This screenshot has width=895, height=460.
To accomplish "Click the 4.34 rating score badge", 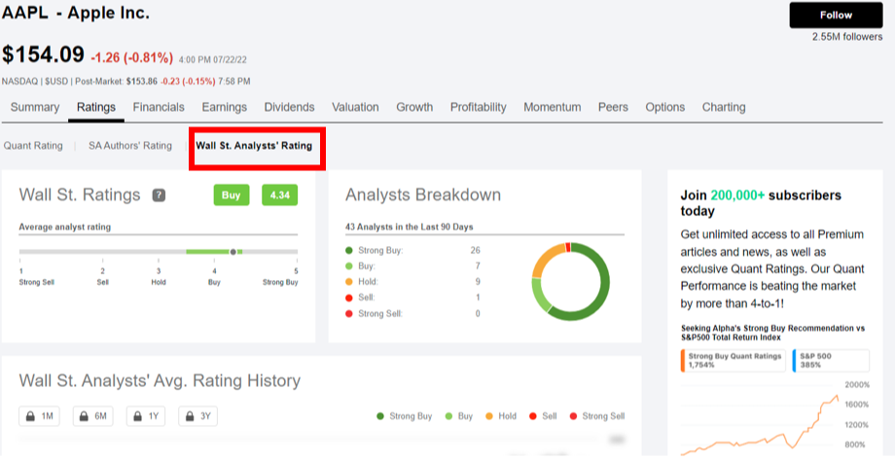I will pyautogui.click(x=280, y=195).
